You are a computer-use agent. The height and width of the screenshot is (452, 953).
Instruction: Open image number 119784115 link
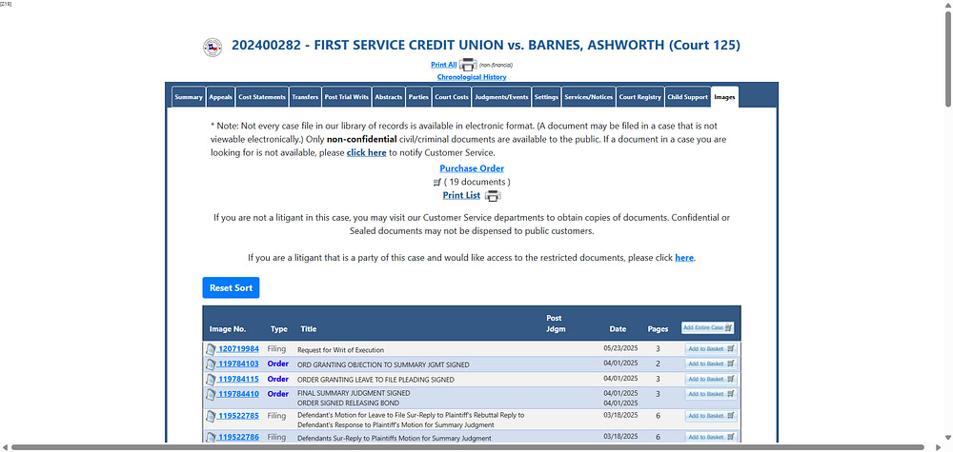tap(238, 379)
